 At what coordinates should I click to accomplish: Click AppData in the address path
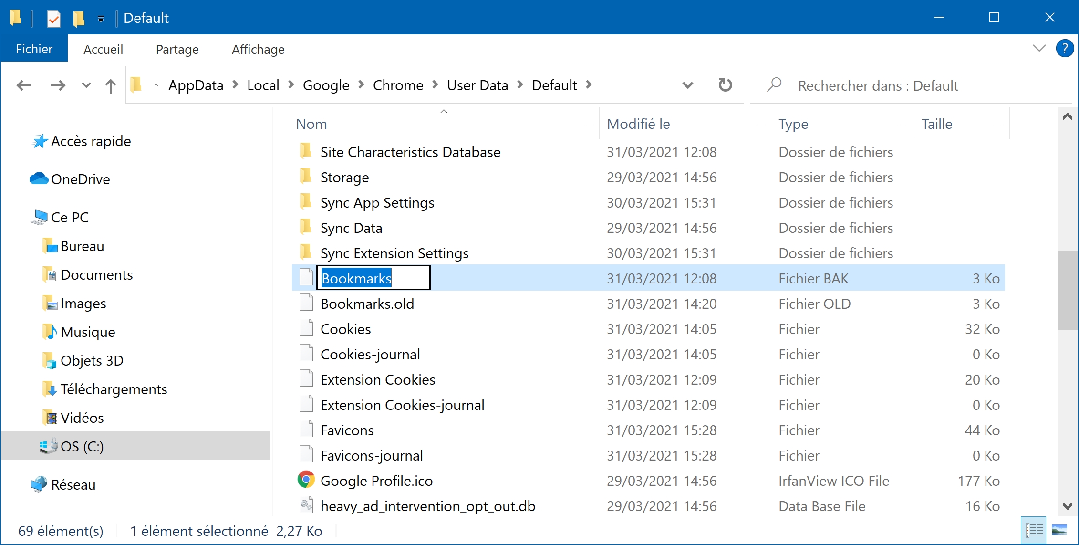[196, 85]
